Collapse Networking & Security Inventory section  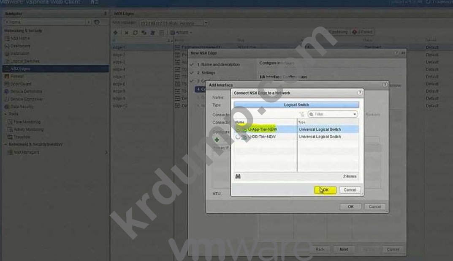[6, 144]
